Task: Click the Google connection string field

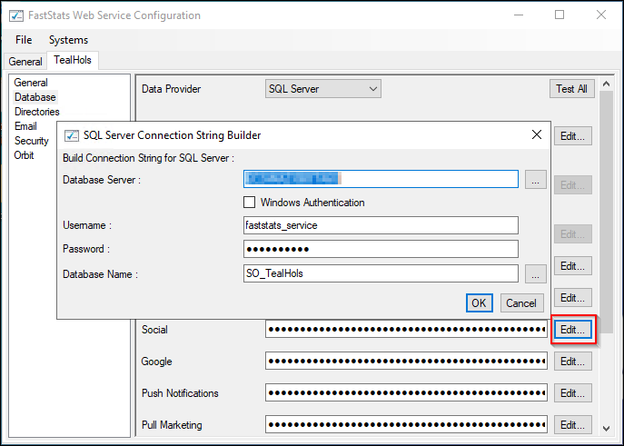Action: 406,362
